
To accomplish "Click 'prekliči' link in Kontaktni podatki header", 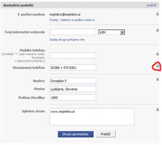I will click(x=152, y=5).
